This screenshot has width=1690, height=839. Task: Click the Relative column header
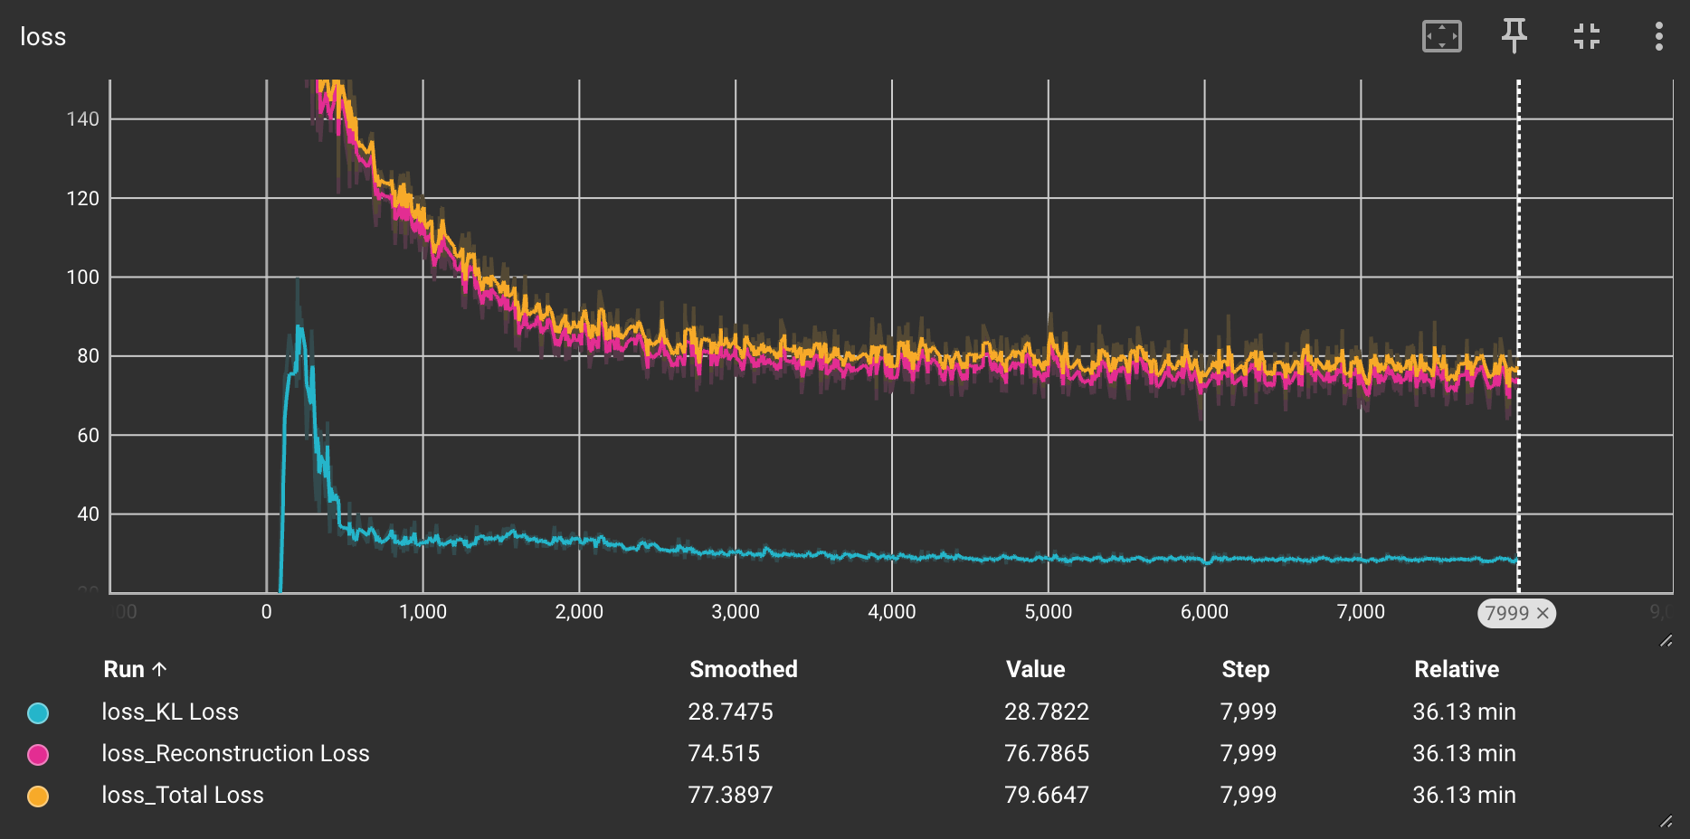pos(1456,670)
